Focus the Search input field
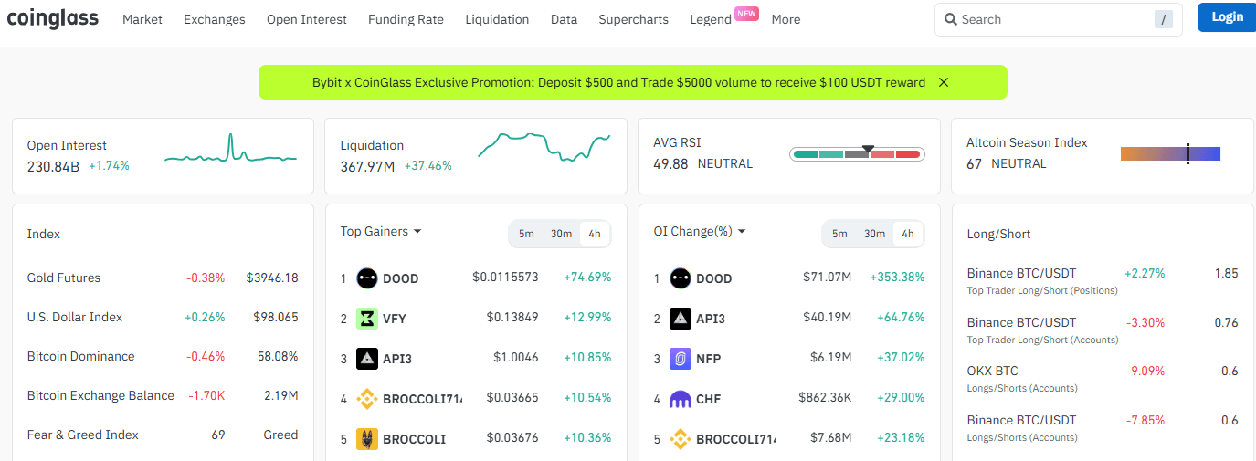The image size is (1256, 461). click(1050, 19)
